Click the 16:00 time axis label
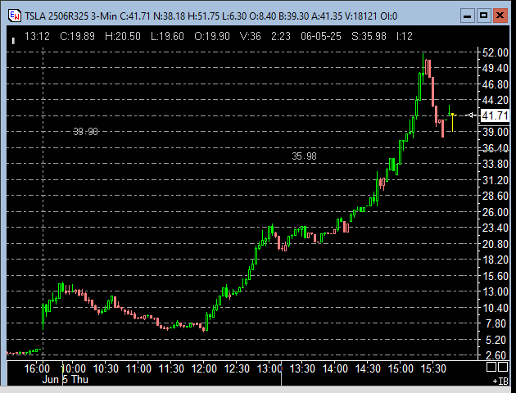This screenshot has height=393, width=516. 37,368
